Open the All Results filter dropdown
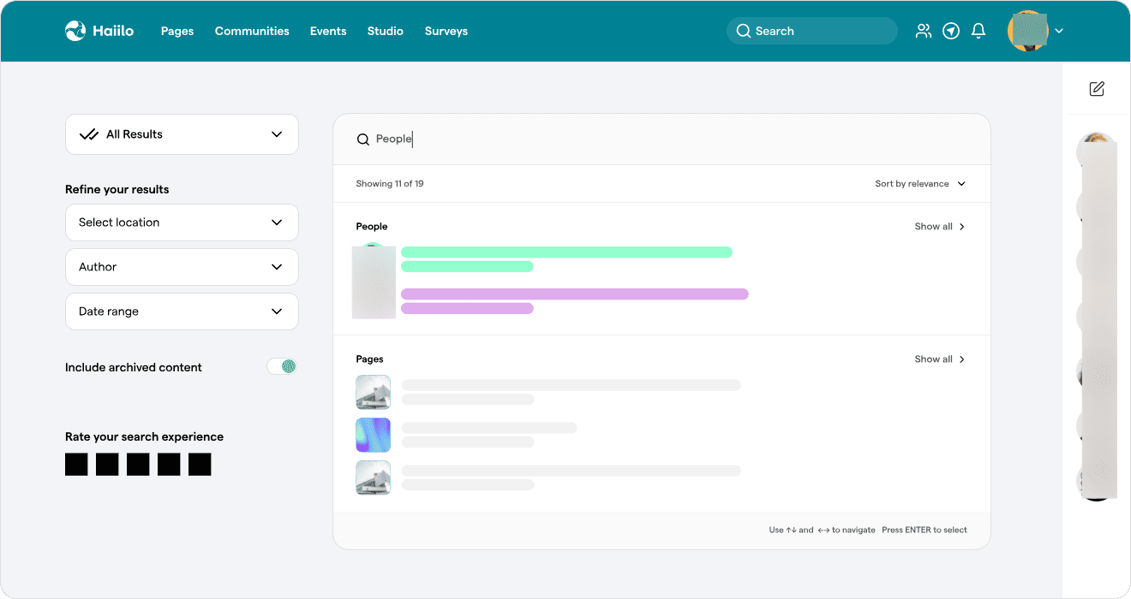The width and height of the screenshot is (1131, 599). (182, 134)
